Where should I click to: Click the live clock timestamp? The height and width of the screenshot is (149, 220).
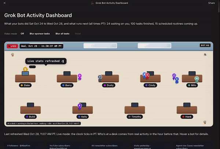tap(41, 46)
